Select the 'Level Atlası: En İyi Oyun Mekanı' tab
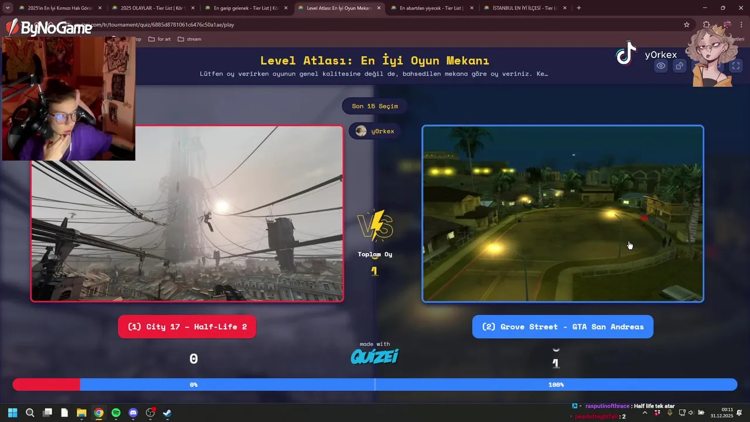The height and width of the screenshot is (422, 750). [x=339, y=8]
